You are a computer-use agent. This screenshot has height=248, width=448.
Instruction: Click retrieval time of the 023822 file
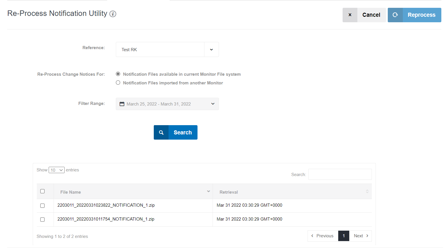[x=249, y=205]
